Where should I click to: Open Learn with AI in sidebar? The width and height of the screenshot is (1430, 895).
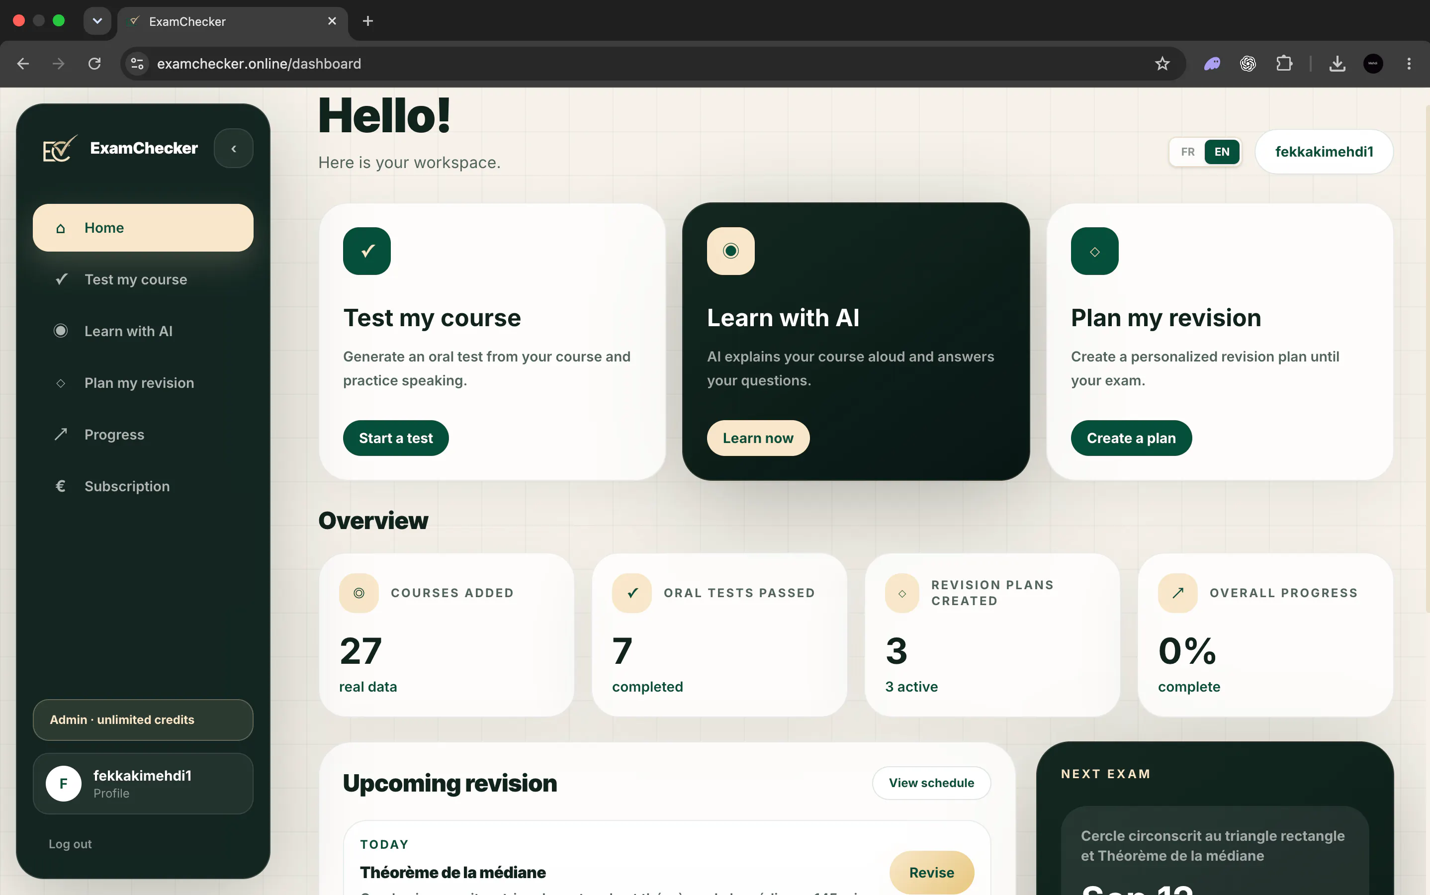(x=143, y=331)
